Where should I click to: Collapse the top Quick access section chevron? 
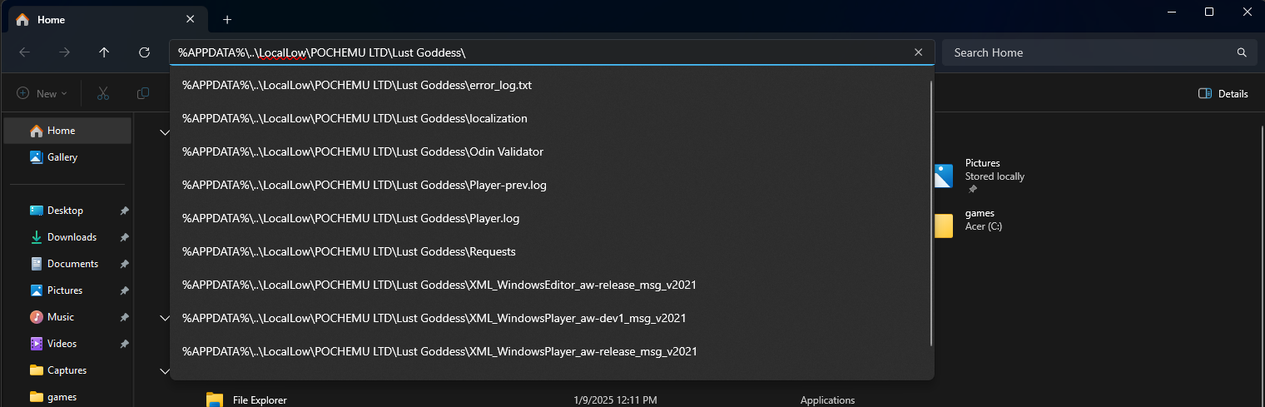click(x=164, y=131)
